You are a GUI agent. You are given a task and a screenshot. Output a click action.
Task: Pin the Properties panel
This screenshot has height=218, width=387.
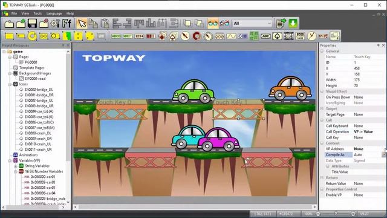(x=378, y=45)
